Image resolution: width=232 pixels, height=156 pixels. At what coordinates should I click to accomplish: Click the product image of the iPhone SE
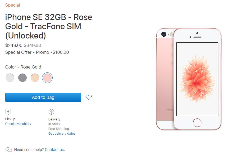click(x=189, y=79)
